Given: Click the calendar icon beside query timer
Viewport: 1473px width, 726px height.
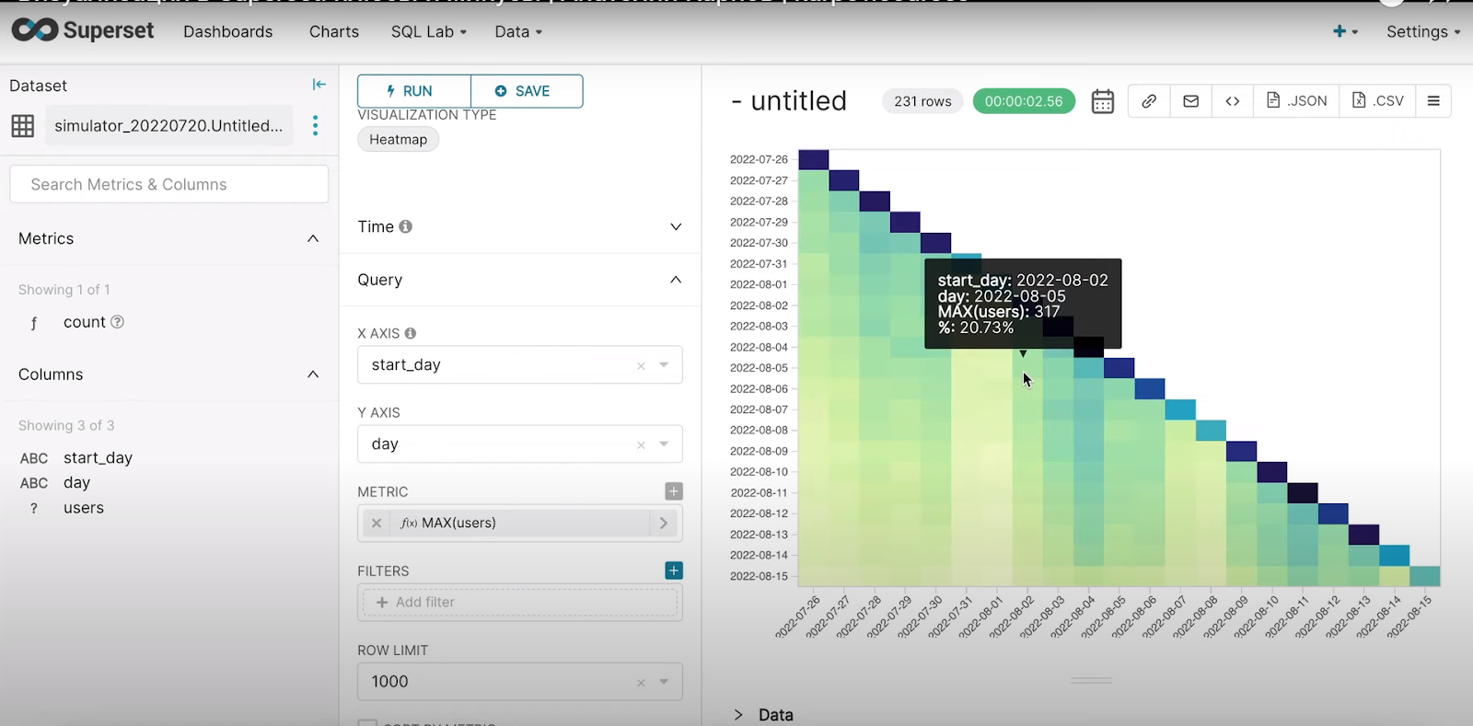Looking at the screenshot, I should [1102, 101].
